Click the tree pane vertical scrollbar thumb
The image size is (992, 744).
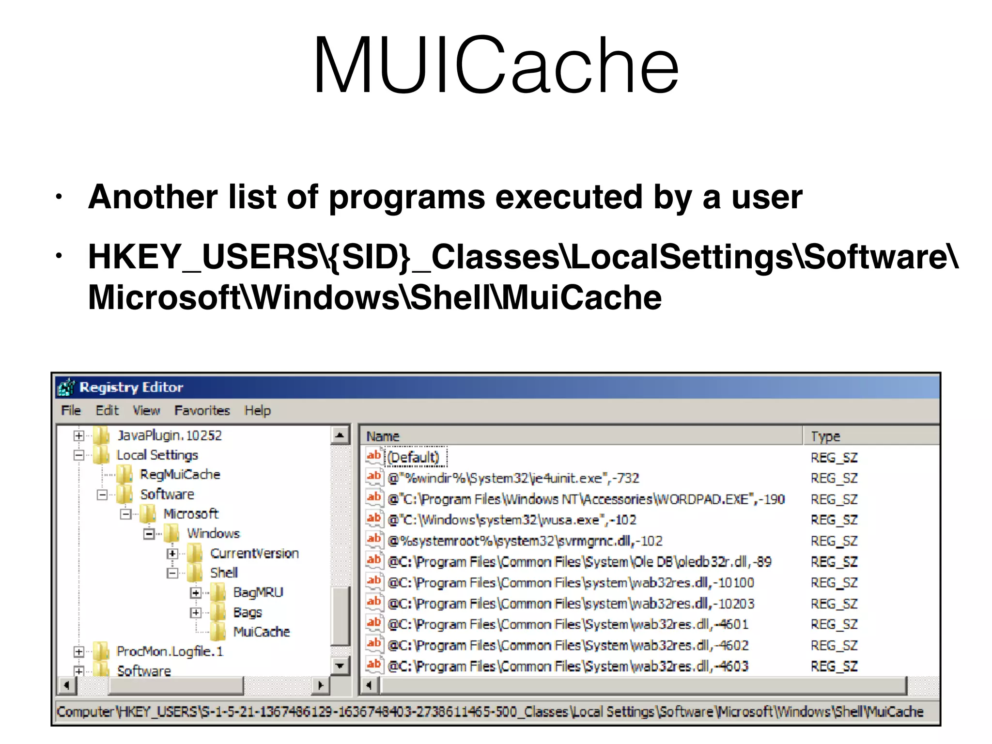(340, 616)
